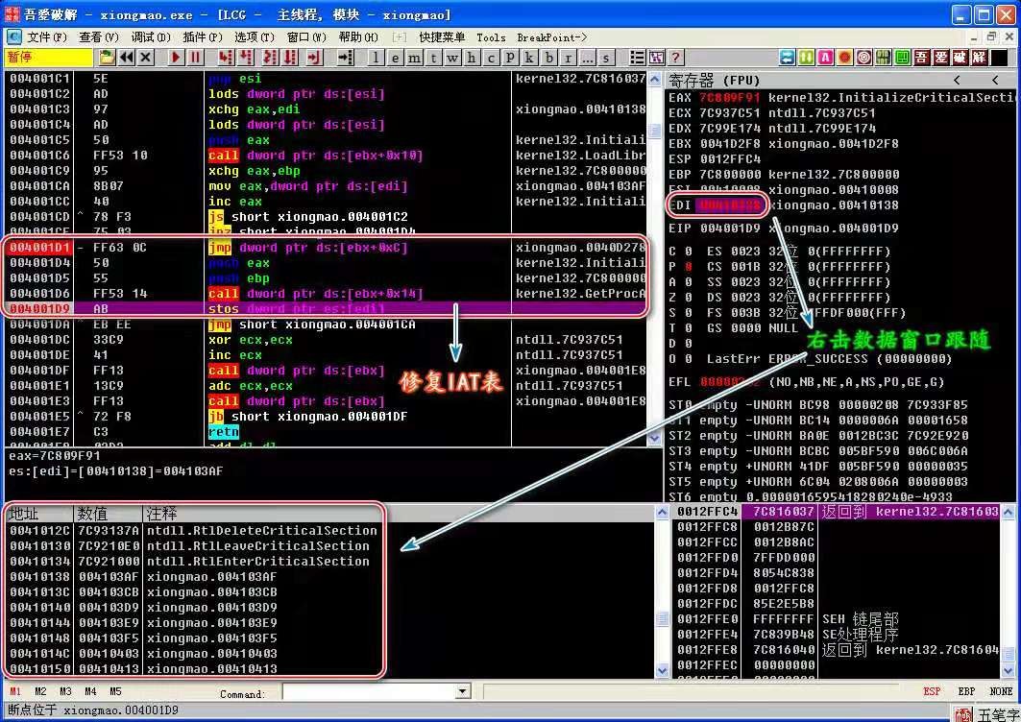Open the Log window via 'l' button
Viewport: 1021px width, 722px height.
[x=375, y=58]
